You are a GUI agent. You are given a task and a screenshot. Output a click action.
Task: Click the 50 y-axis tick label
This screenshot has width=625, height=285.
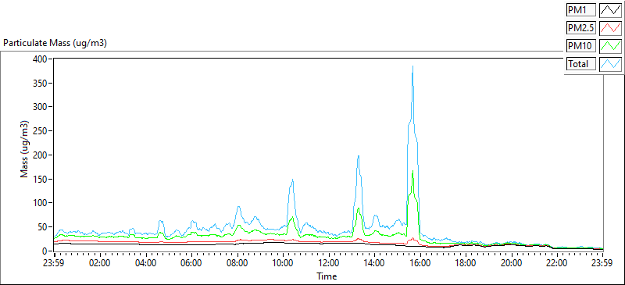click(x=43, y=227)
